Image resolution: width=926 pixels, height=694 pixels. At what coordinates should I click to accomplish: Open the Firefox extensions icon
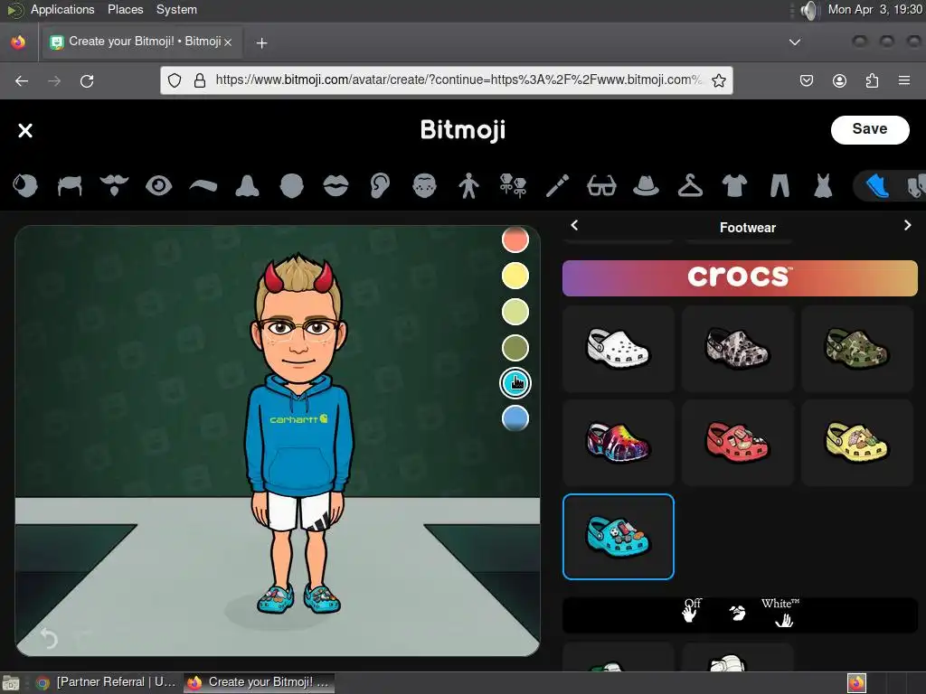coord(872,80)
